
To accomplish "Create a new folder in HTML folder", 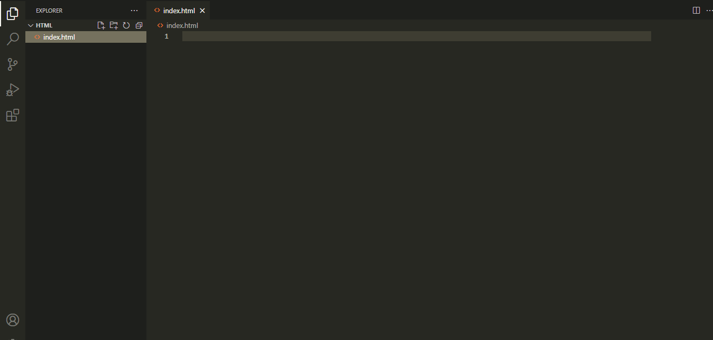I will click(114, 25).
